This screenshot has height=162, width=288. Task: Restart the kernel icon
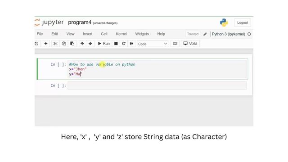[x=124, y=44]
